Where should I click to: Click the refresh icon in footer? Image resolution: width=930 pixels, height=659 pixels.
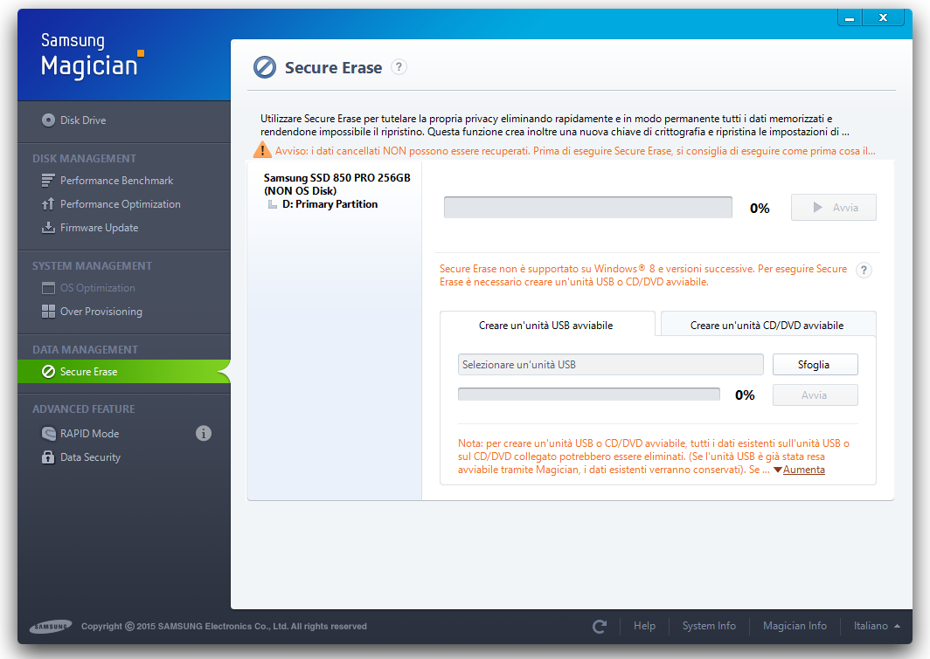coord(600,626)
